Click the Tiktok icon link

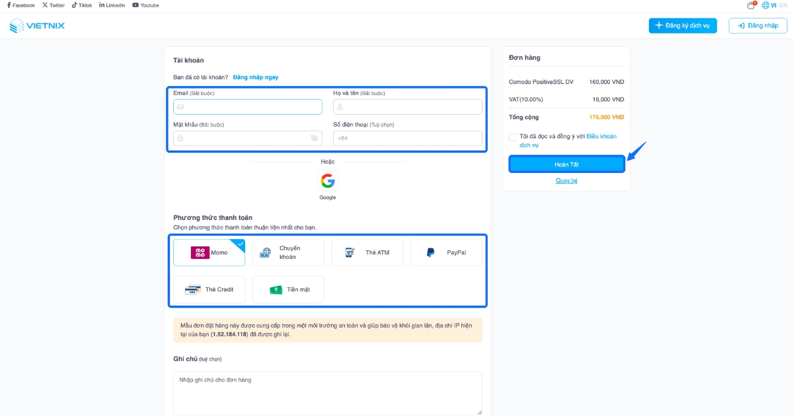pyautogui.click(x=75, y=5)
